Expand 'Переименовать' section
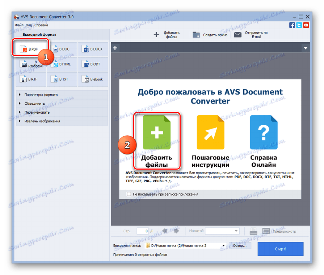The height and width of the screenshot is (275, 324). pyautogui.click(x=62, y=112)
